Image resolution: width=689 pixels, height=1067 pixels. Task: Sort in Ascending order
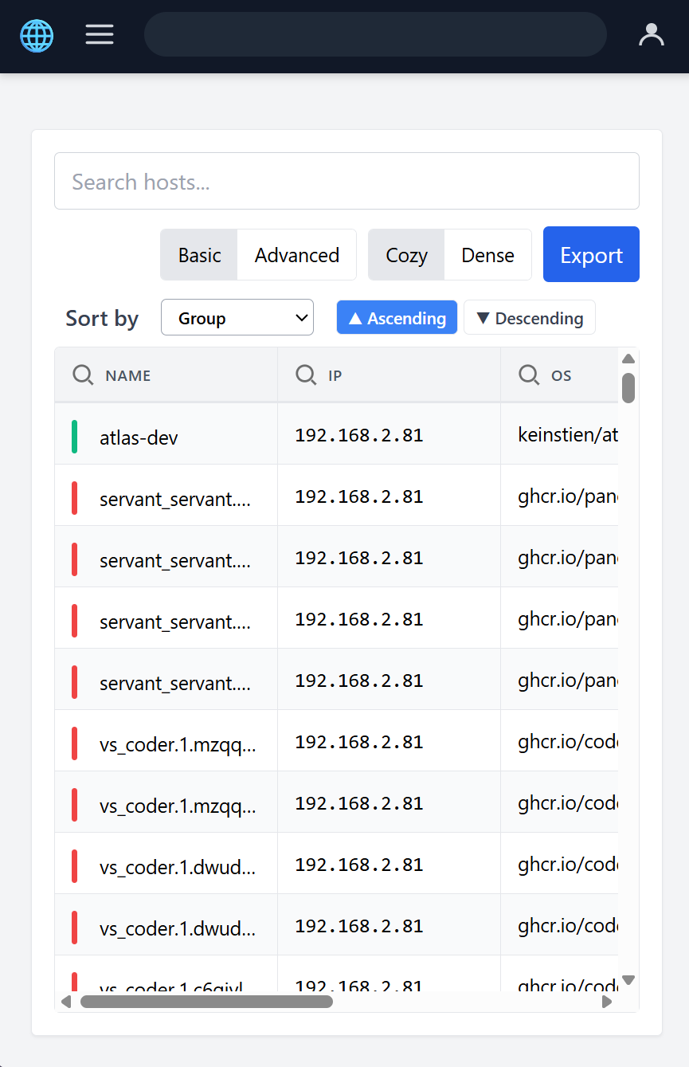[x=397, y=318]
